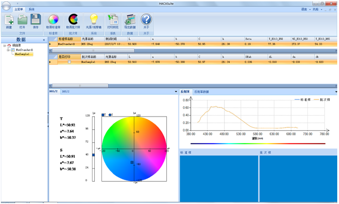Image resolution: width=339 pixels, height=204 pixels.
Task: Open the quick access toolbar dropdown arrow
Action: click(18, 3)
